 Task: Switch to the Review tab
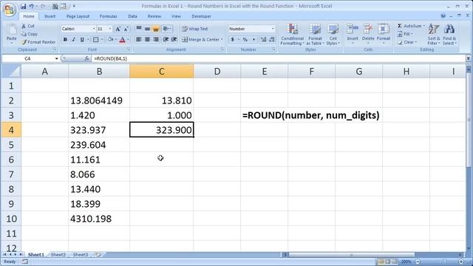(154, 16)
